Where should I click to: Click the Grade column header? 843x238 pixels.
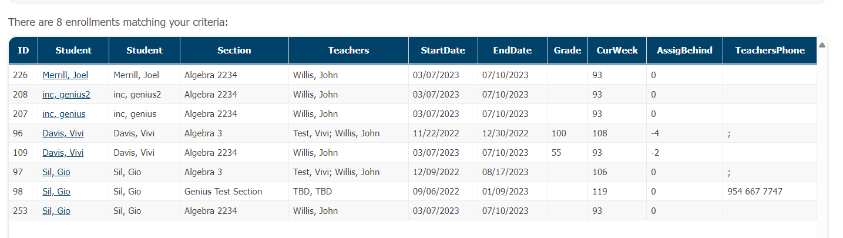[567, 51]
